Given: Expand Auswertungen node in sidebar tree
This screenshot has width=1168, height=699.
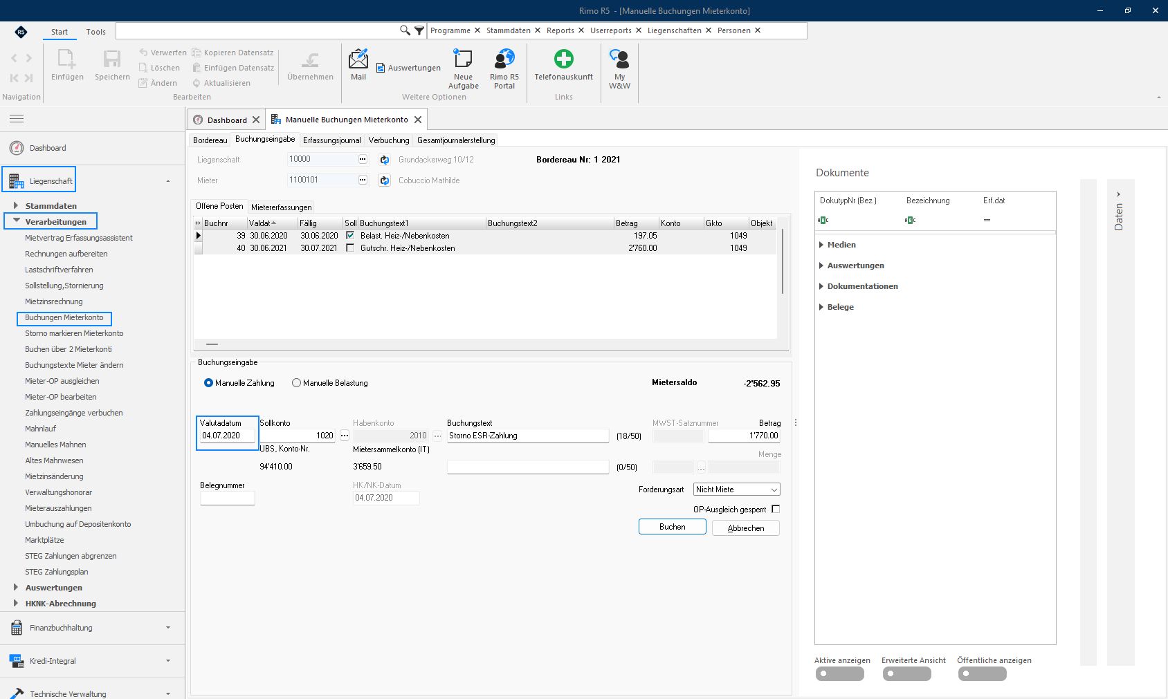Looking at the screenshot, I should [x=15, y=587].
